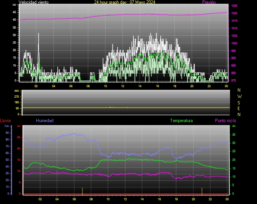Select pressure axis value 1010
The image size is (257, 204).
(x=234, y=28)
